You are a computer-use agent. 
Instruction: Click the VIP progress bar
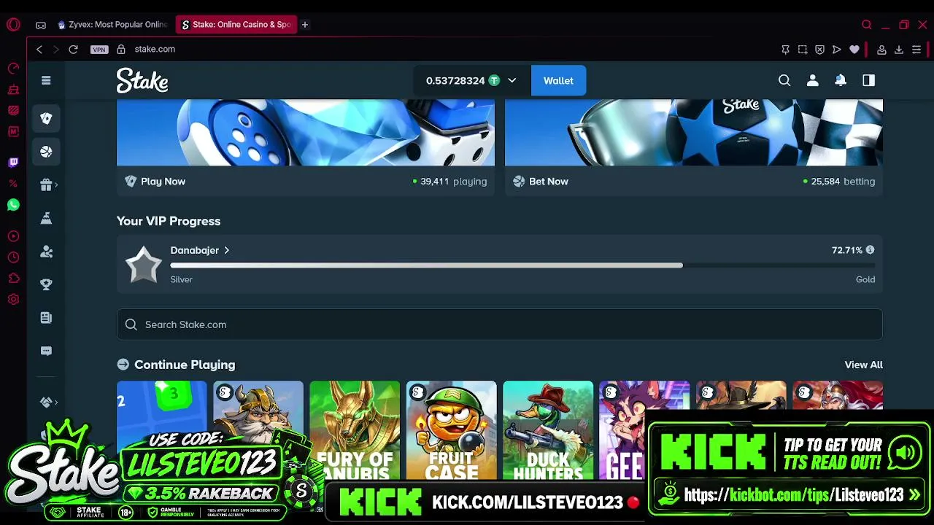pos(522,265)
